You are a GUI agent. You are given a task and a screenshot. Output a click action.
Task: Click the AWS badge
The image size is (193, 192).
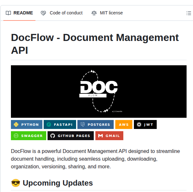pos(124,124)
